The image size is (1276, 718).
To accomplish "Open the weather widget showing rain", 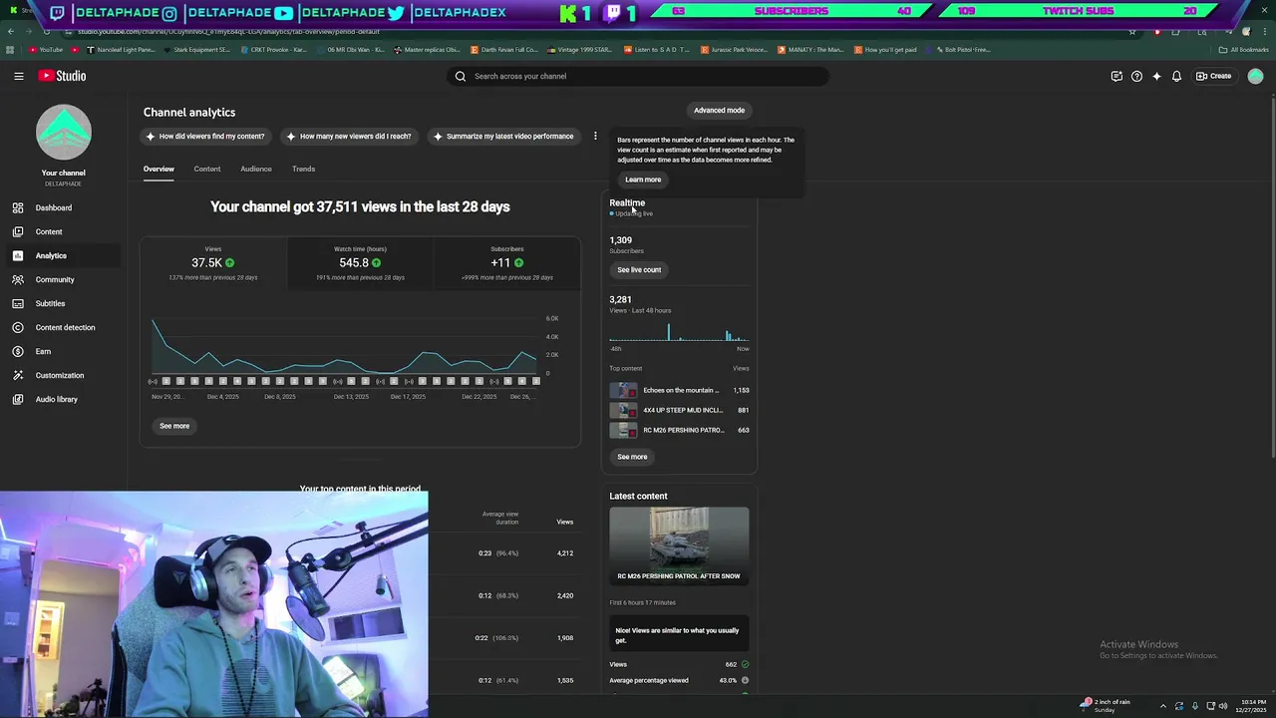I will (x=1105, y=705).
